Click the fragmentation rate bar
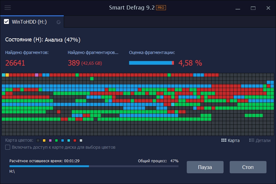Viewport: 276px width, 184px height. 151,63
